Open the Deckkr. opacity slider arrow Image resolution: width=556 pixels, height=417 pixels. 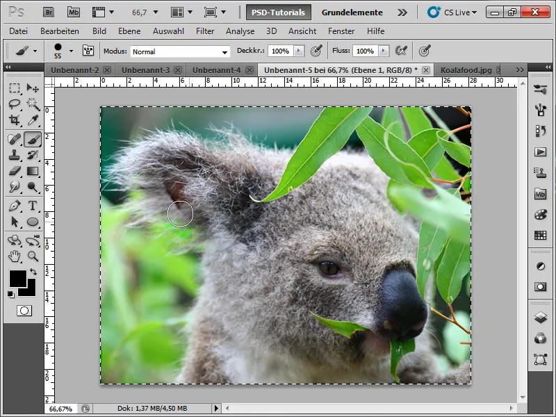click(x=299, y=51)
